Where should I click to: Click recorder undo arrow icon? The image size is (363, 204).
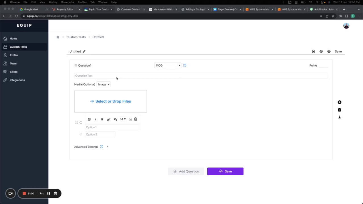point(42,194)
